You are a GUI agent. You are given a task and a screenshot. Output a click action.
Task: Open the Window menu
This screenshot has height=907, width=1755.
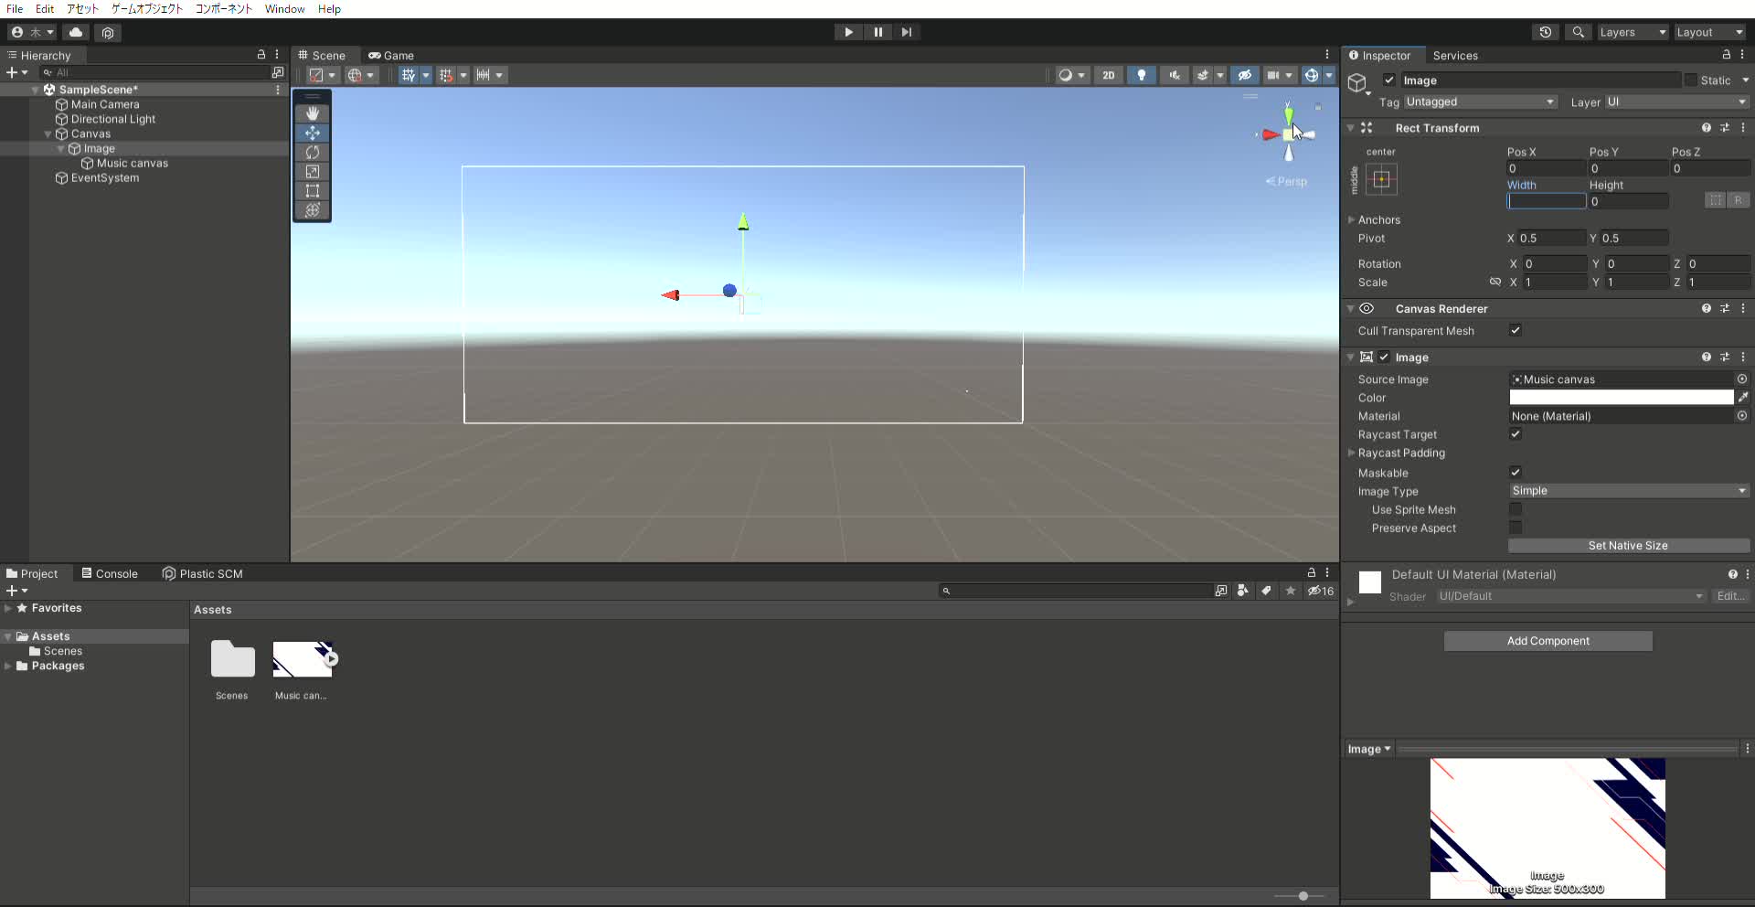coord(284,9)
